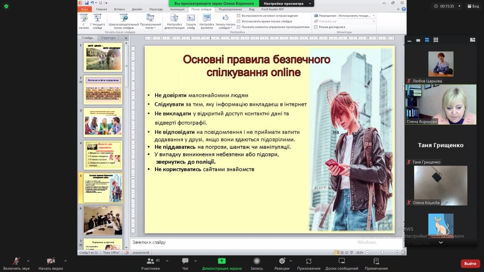The height and width of the screenshot is (272, 484).
Task: Open the Разрешение resolution combo box
Action: 357,16
